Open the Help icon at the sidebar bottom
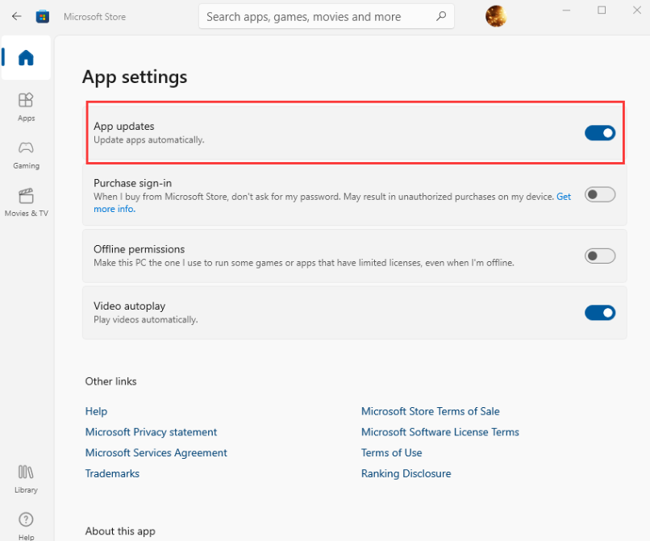The image size is (650, 541). 25,520
